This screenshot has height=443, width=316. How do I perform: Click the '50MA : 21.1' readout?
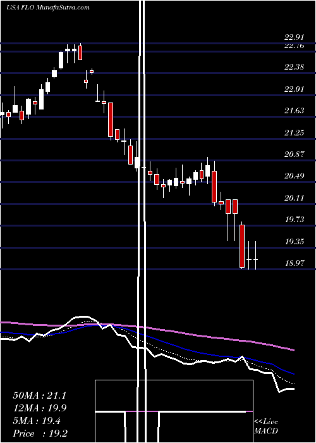coord(39,396)
